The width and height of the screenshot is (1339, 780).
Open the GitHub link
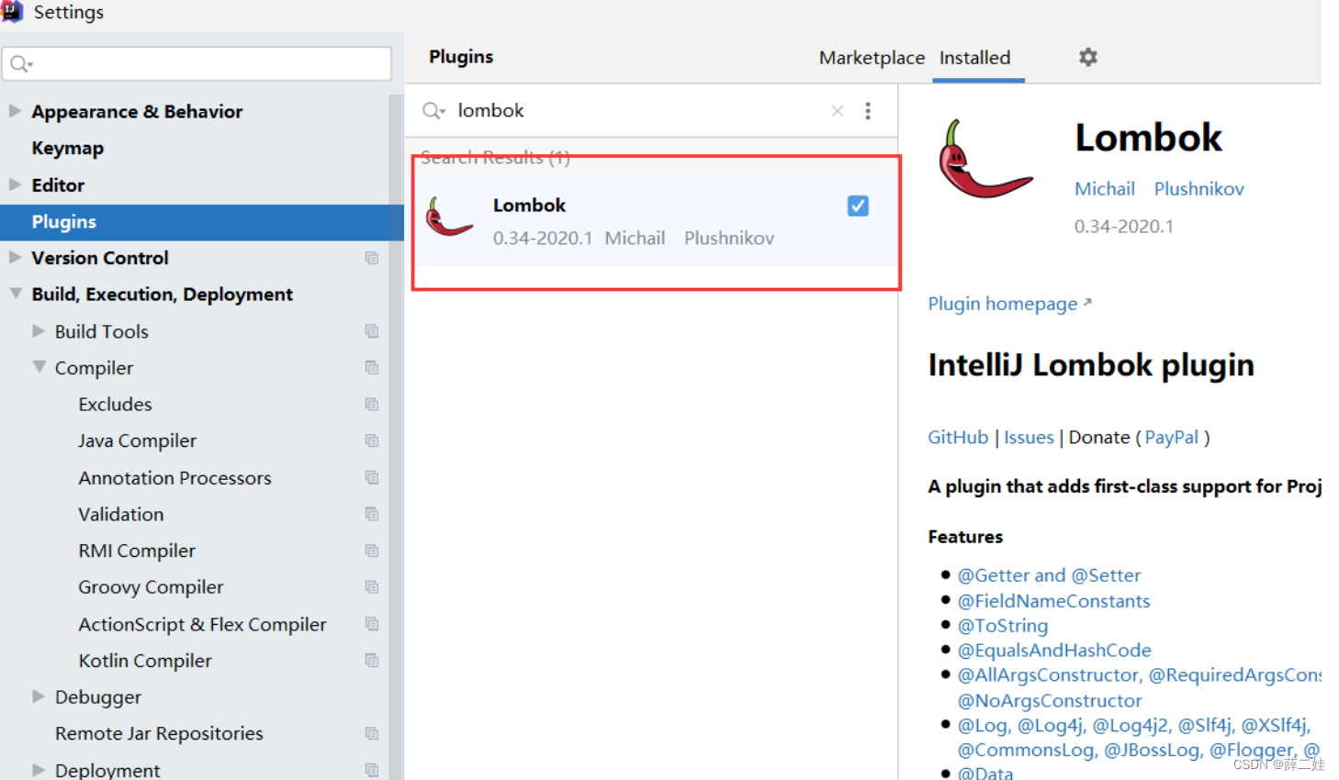[x=958, y=438]
